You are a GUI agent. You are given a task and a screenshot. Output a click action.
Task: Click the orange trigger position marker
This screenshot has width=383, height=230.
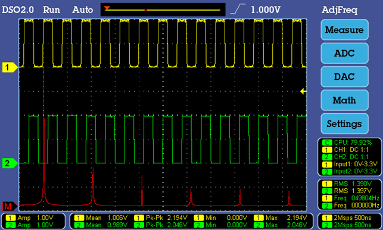pyautogui.click(x=107, y=8)
